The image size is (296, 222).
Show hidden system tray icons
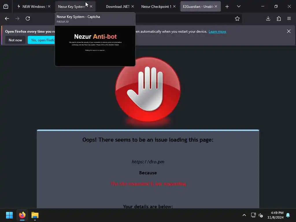click(244, 215)
